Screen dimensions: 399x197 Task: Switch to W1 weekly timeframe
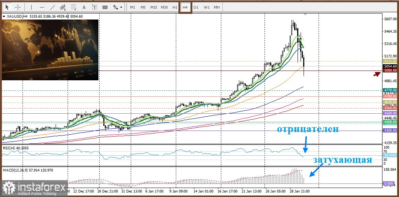click(x=206, y=7)
